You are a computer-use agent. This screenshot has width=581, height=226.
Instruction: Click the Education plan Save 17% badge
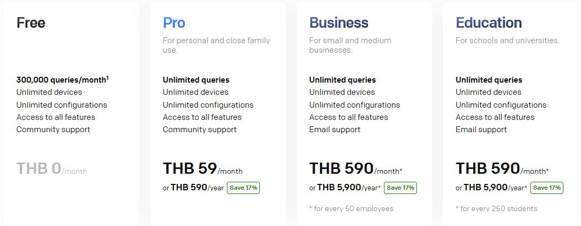tap(547, 188)
